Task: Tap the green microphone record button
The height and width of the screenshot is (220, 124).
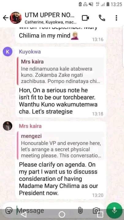Action: pyautogui.click(x=114, y=211)
